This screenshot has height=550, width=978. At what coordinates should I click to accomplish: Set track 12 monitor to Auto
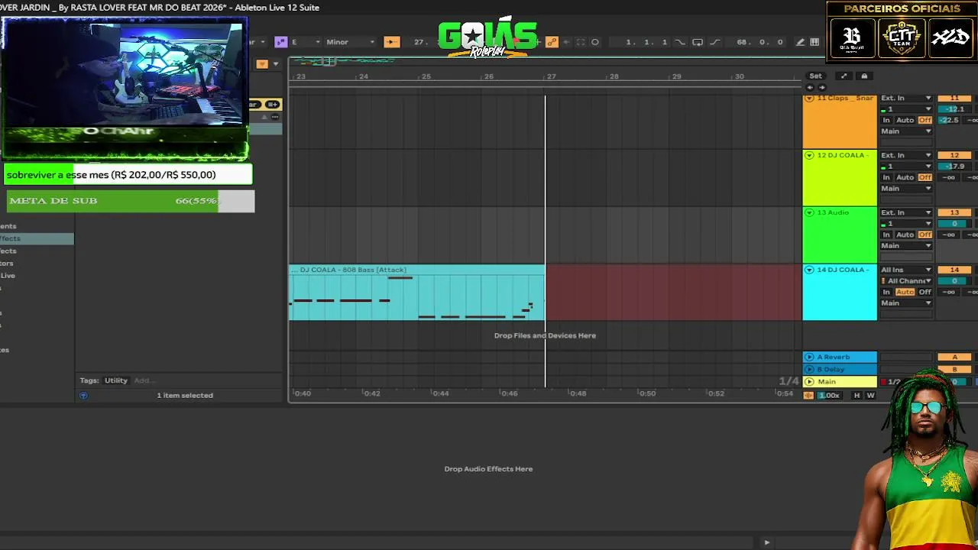tap(905, 177)
